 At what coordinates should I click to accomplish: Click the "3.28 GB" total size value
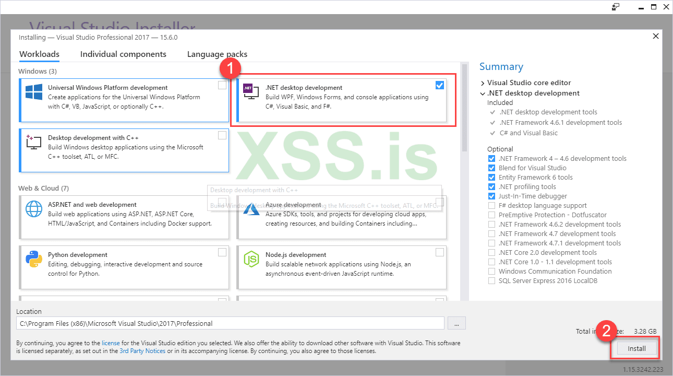(645, 331)
